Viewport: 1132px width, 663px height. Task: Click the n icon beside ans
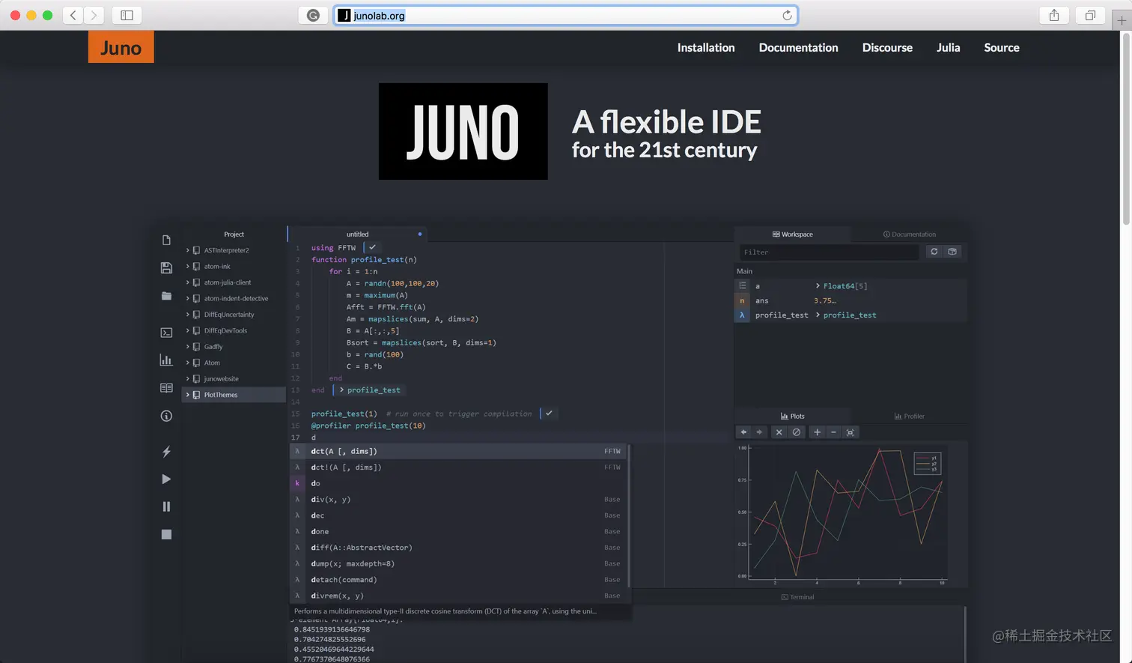pos(742,300)
